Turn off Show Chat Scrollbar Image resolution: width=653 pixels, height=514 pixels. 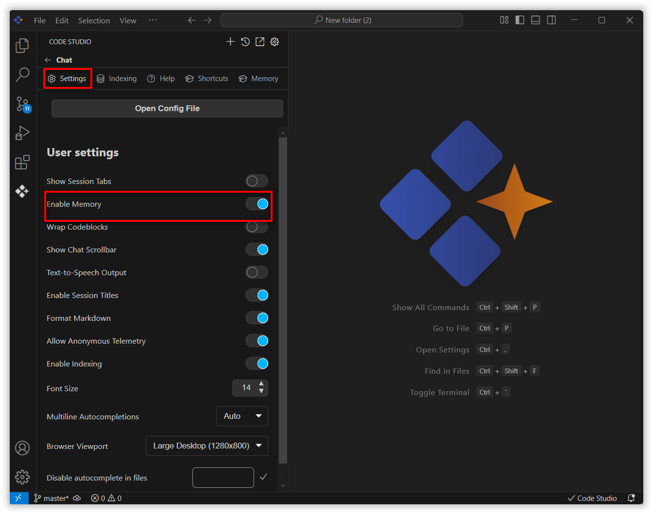[257, 249]
